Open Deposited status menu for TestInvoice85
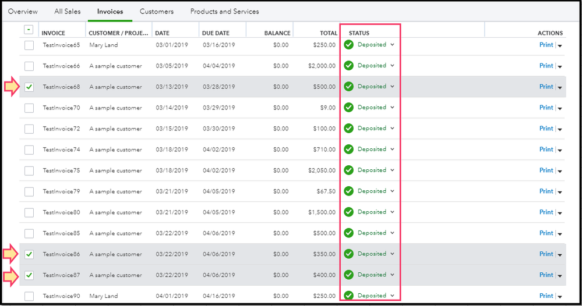Image resolution: width=582 pixels, height=306 pixels. click(x=393, y=233)
